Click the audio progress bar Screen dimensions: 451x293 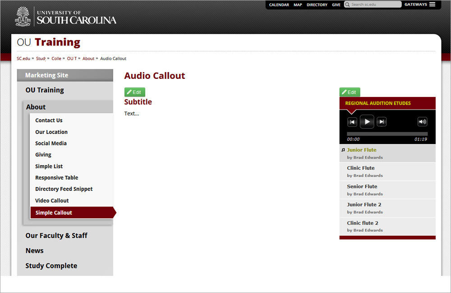pyautogui.click(x=387, y=133)
